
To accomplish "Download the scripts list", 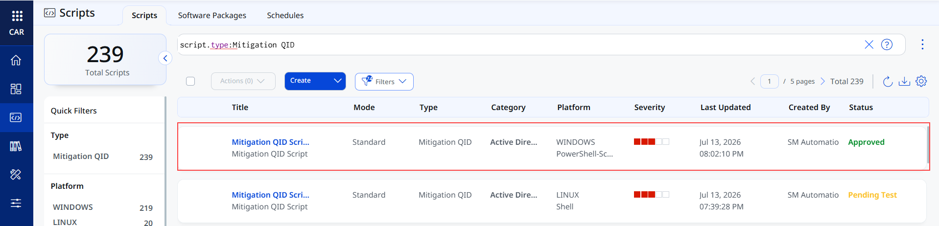I will coord(904,81).
